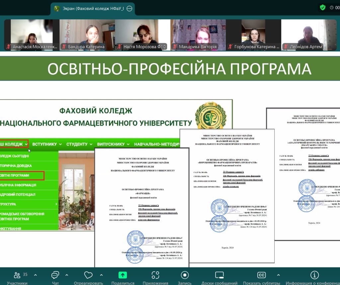
Task: Click the green security shield icon
Action: coord(323,8)
